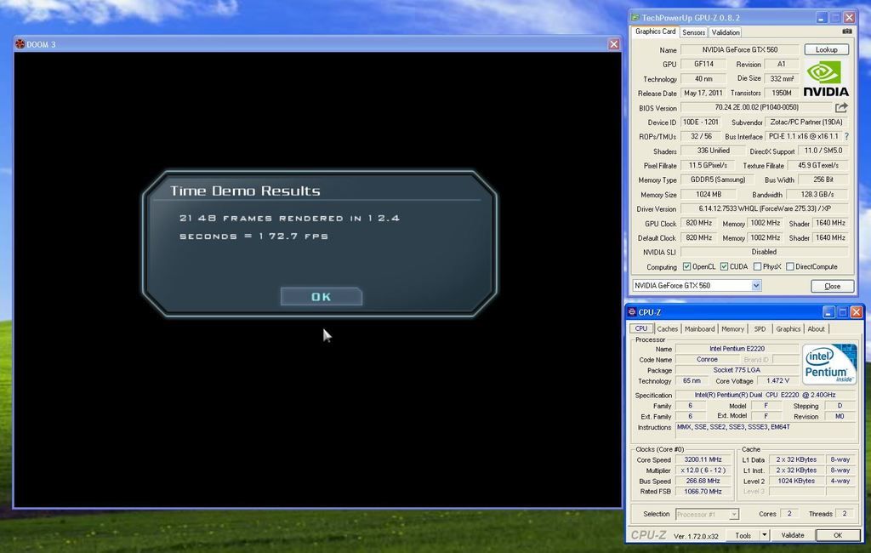Open the Mainboard tab in CPU-Z
This screenshot has height=553, width=871.
[x=699, y=329]
